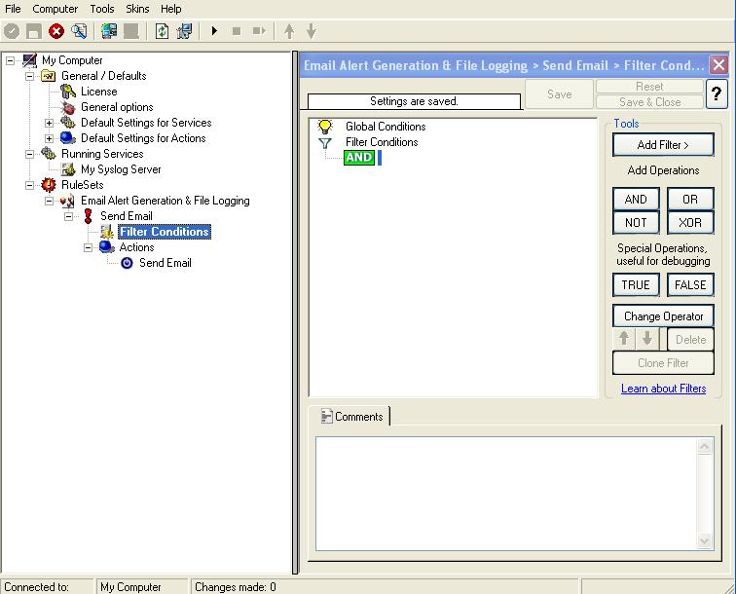This screenshot has width=736, height=594.
Task: Click the funnel Filter Conditions icon
Action: (x=325, y=142)
